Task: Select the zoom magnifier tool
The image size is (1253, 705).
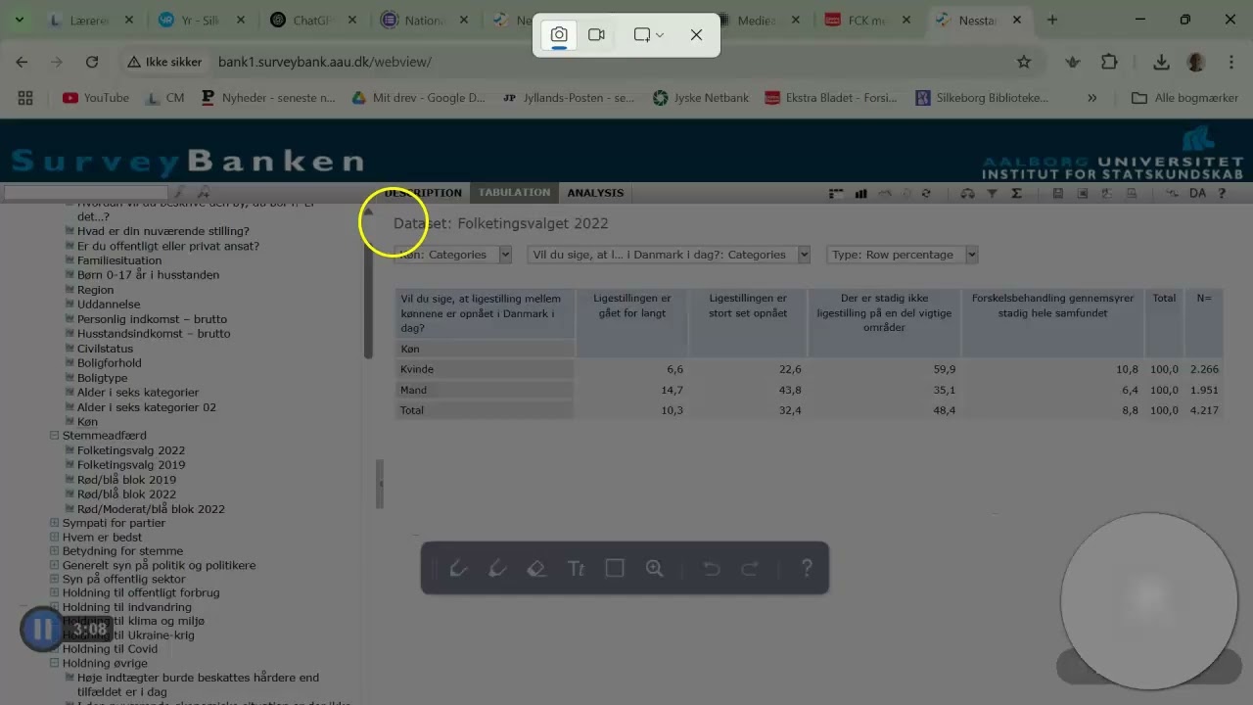Action: pos(654,568)
